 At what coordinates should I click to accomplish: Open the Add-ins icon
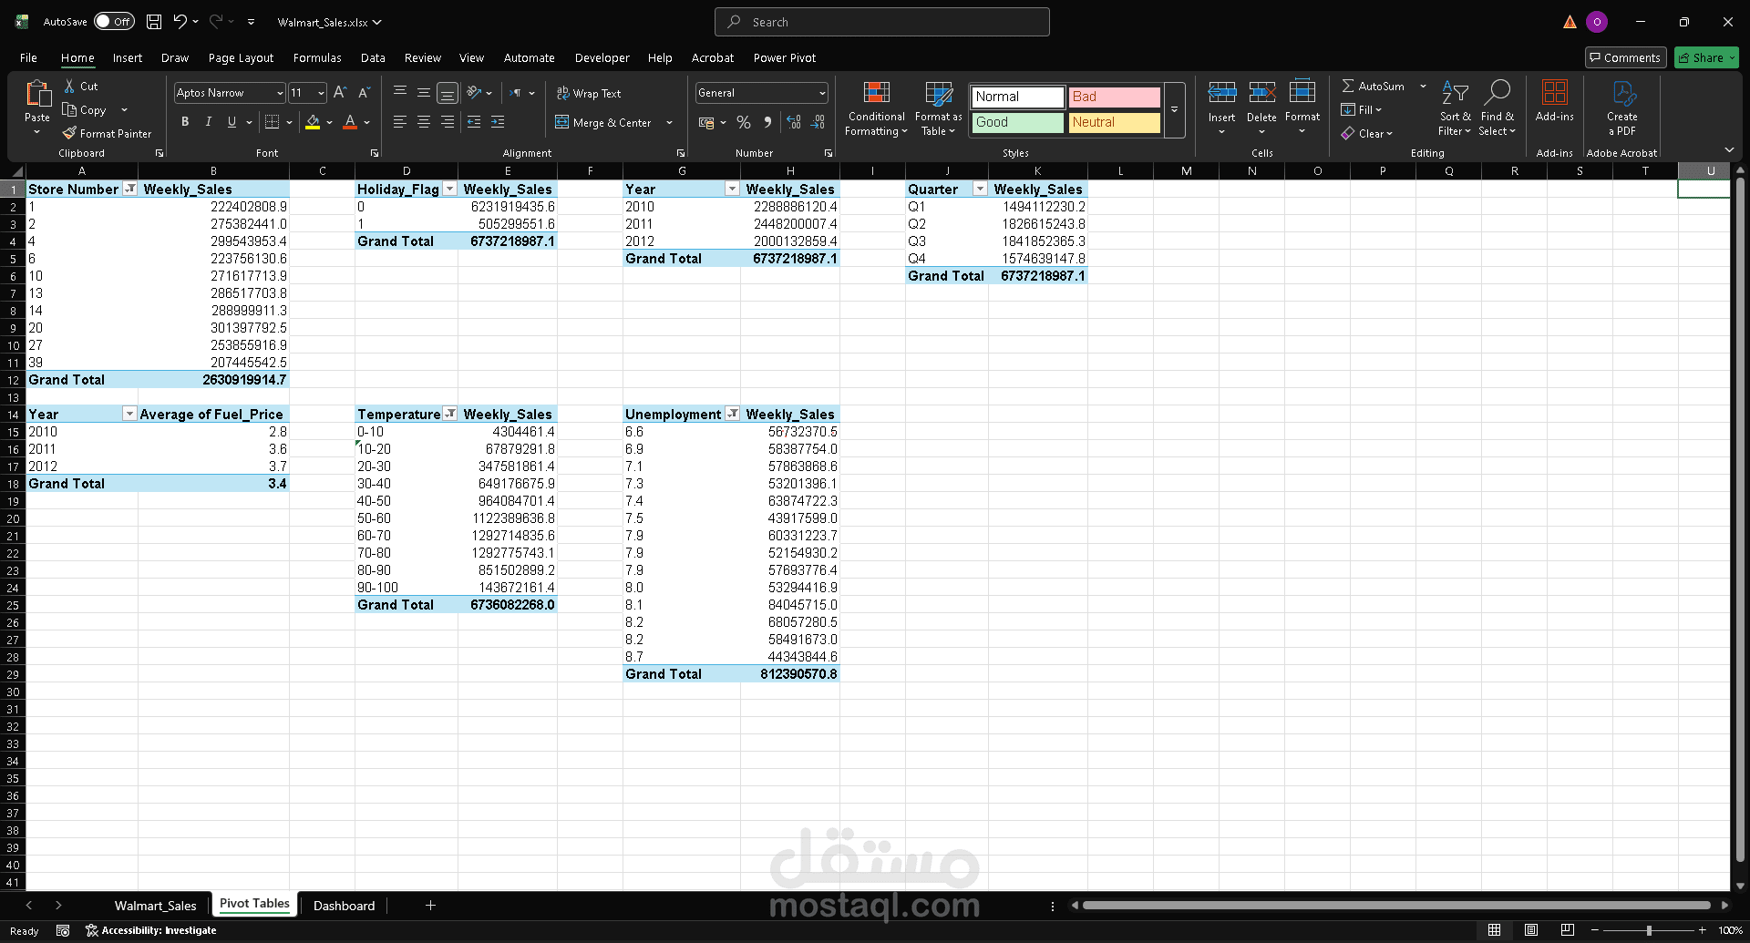click(x=1554, y=92)
